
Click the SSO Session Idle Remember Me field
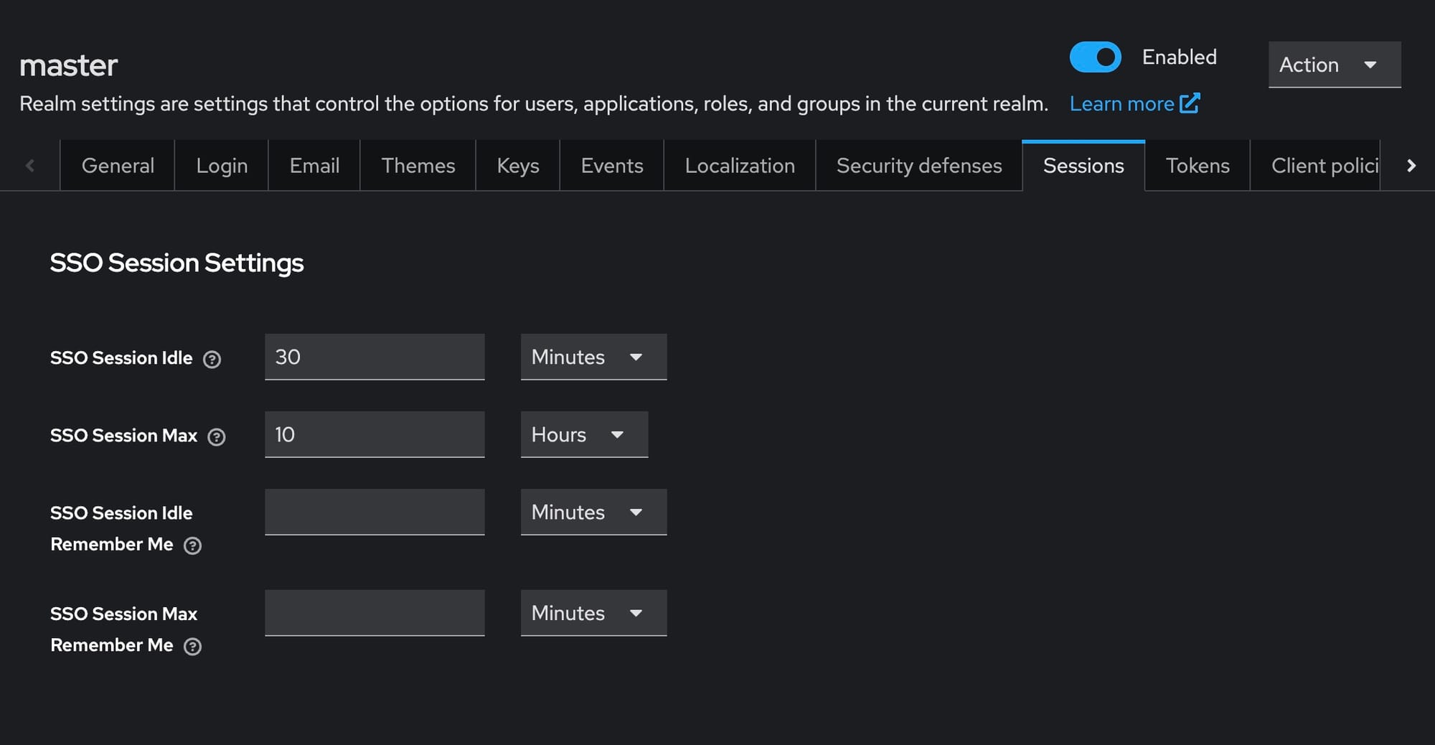point(375,512)
